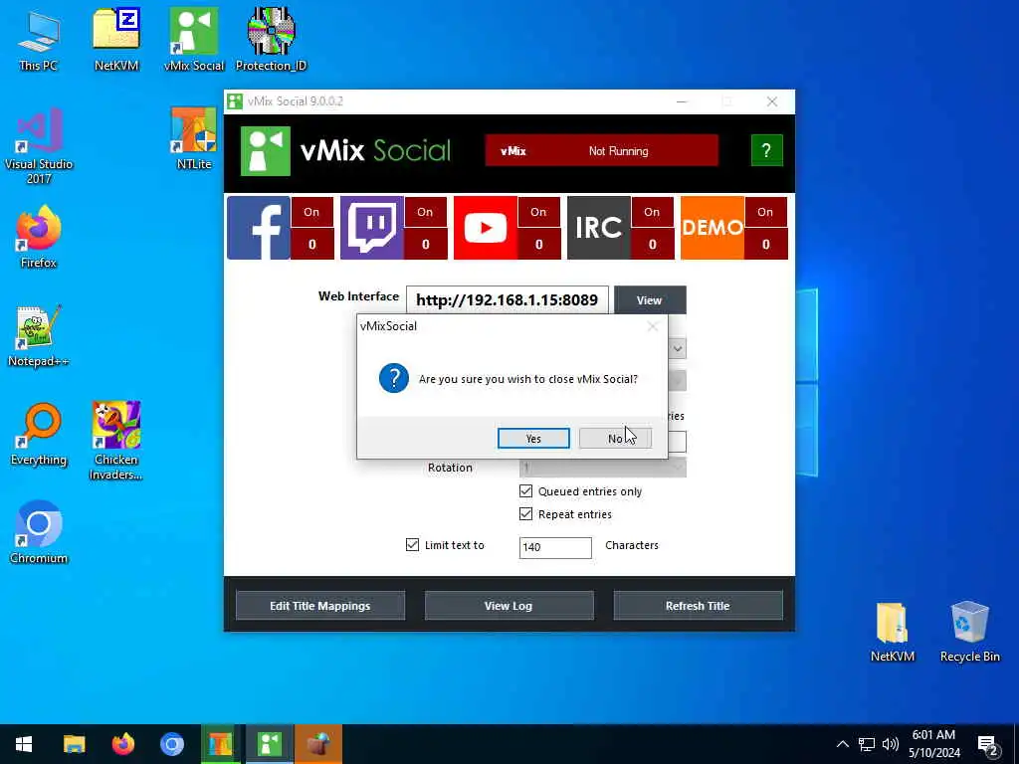The image size is (1019, 764).
Task: Click the question mark icon in dialog
Action: tap(394, 378)
